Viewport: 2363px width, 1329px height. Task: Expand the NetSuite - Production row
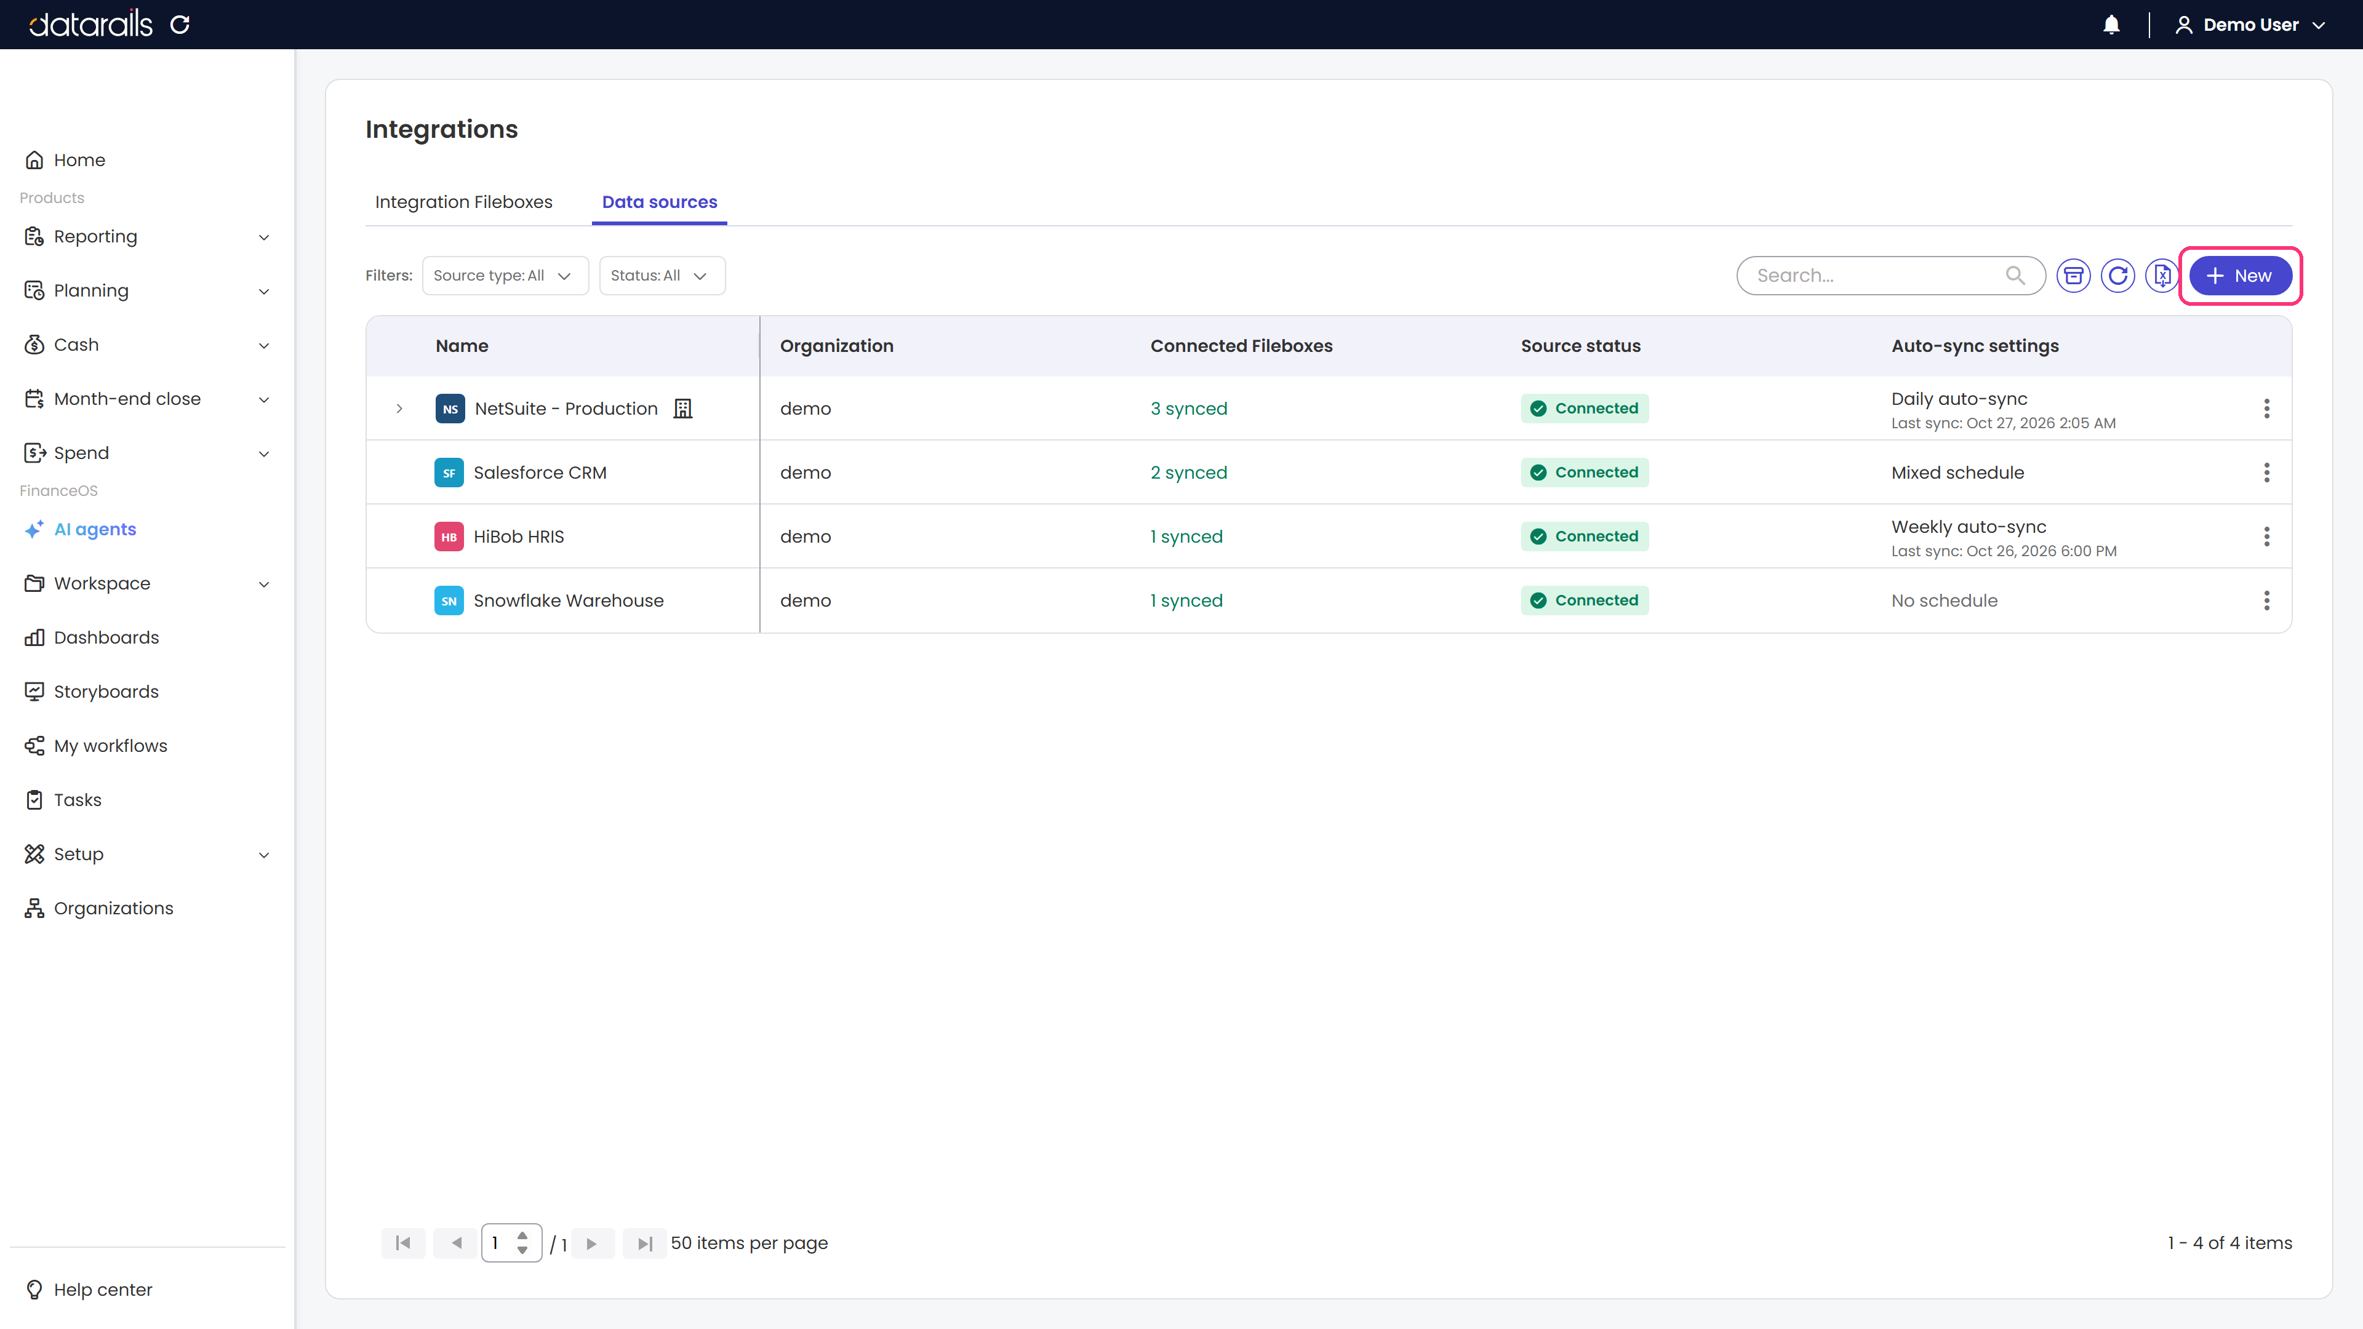[x=399, y=408]
